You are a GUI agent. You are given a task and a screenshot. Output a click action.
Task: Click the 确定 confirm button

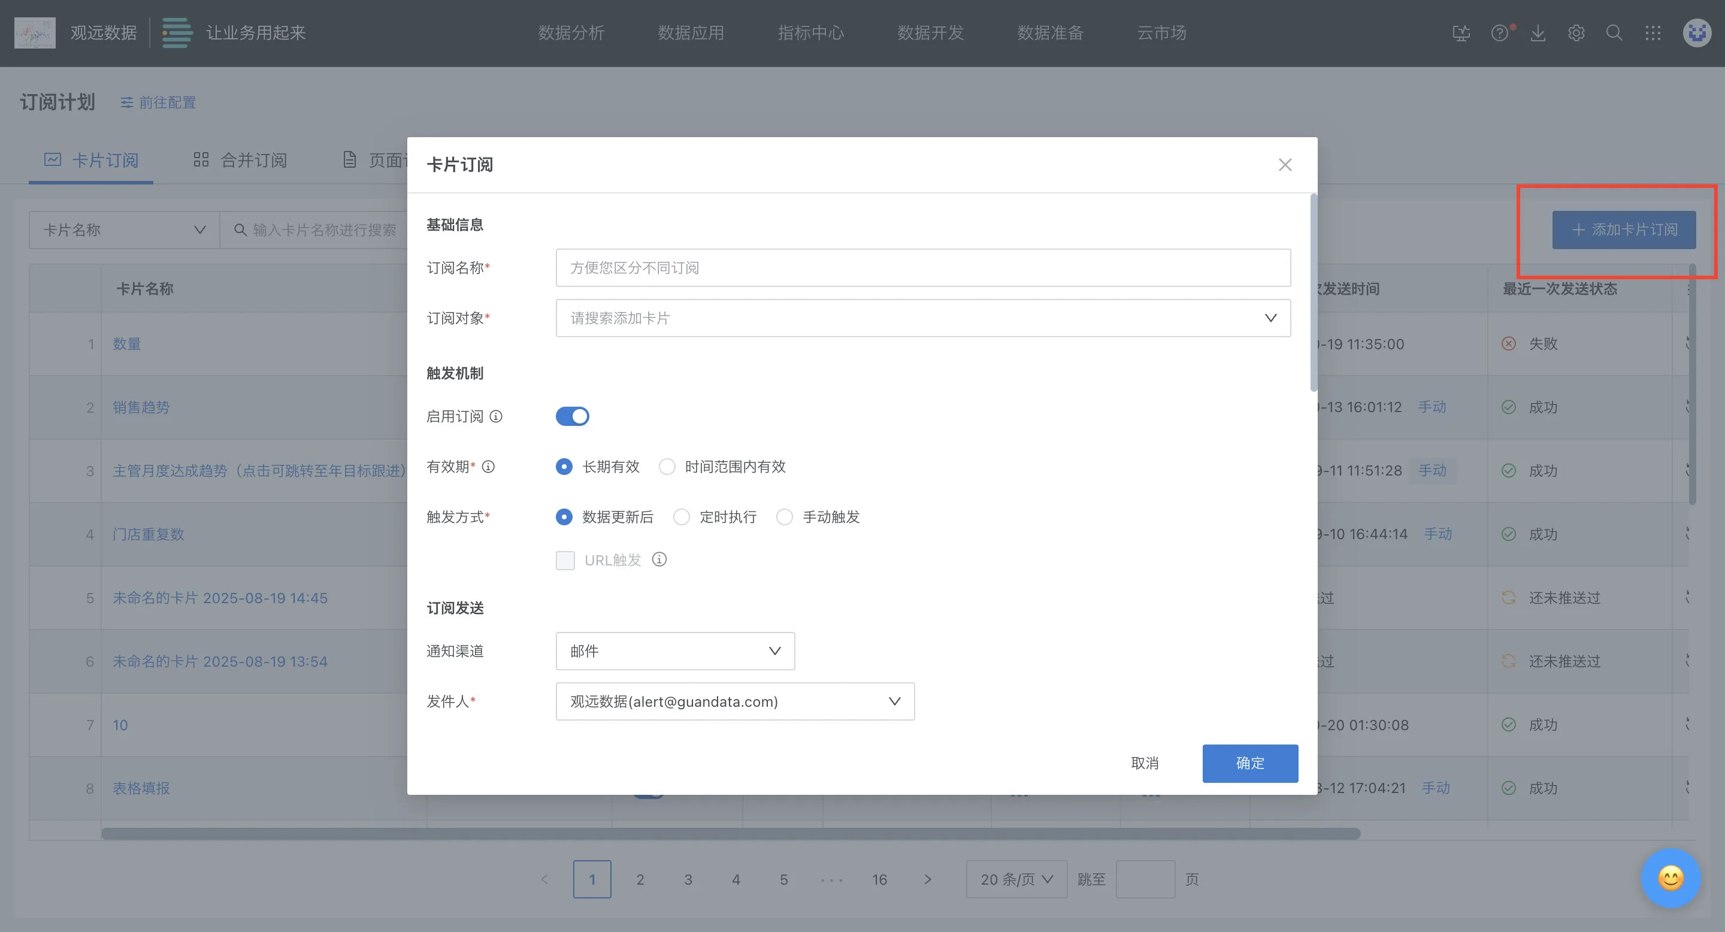[1249, 763]
